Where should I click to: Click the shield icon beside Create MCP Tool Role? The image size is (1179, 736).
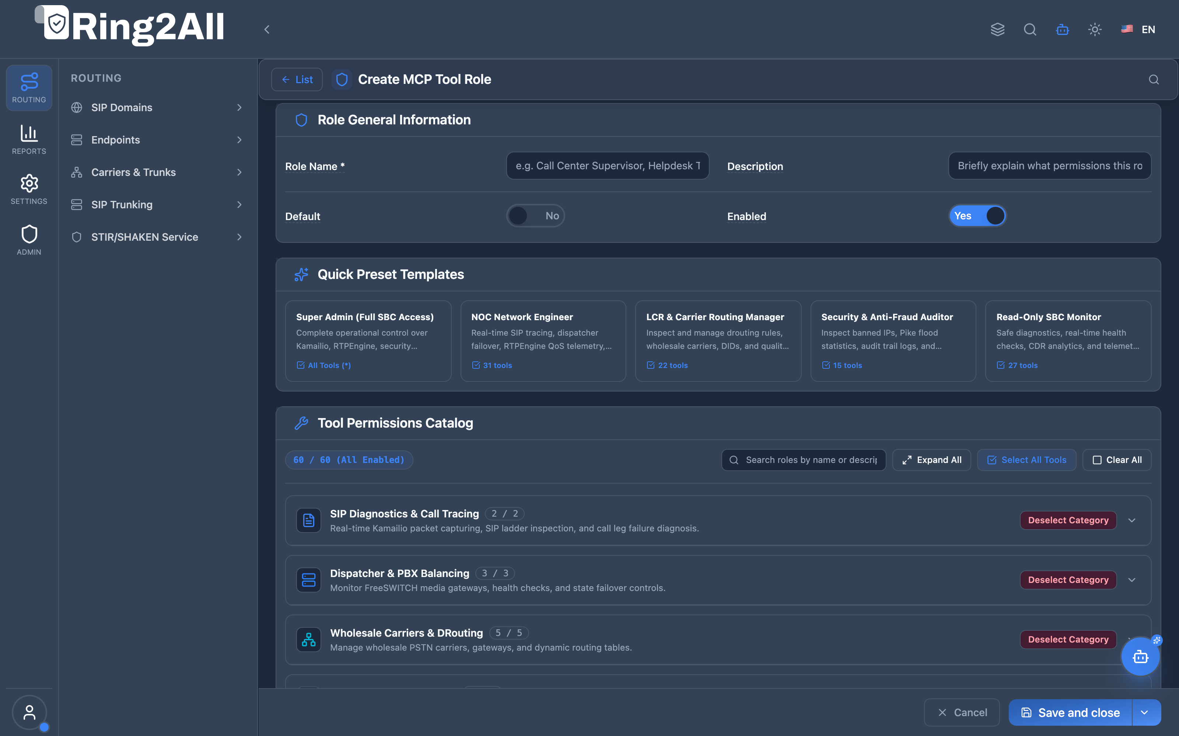[342, 79]
